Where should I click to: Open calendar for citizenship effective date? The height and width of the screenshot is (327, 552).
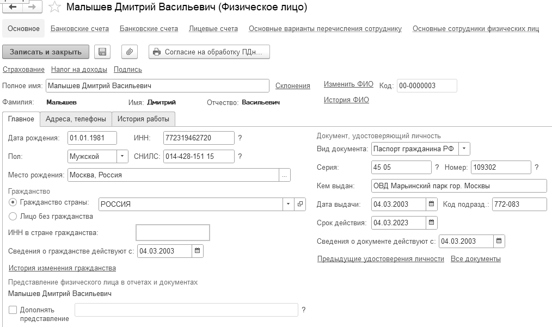point(198,251)
